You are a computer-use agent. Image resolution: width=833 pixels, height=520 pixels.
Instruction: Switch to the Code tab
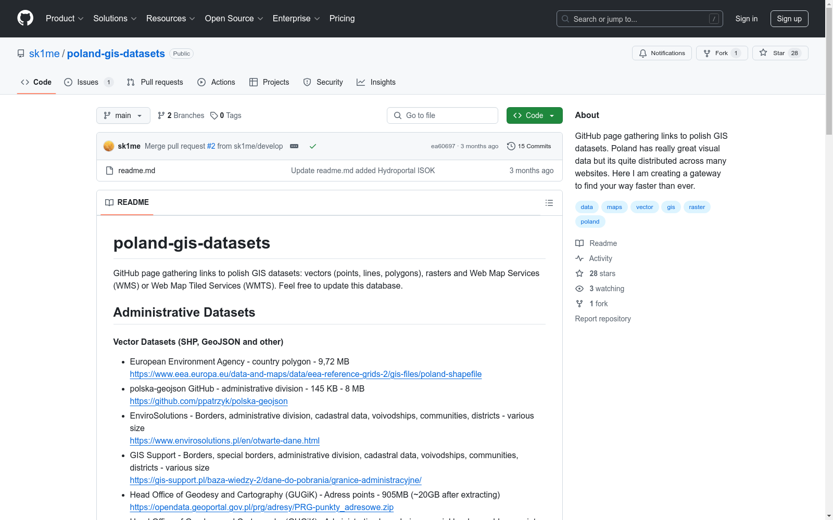coord(36,82)
